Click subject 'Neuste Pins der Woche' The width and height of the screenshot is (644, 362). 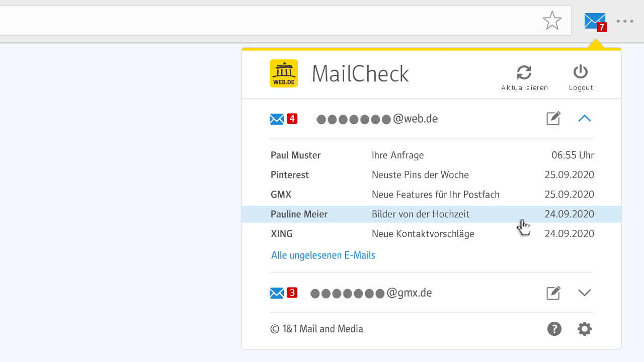click(x=420, y=175)
